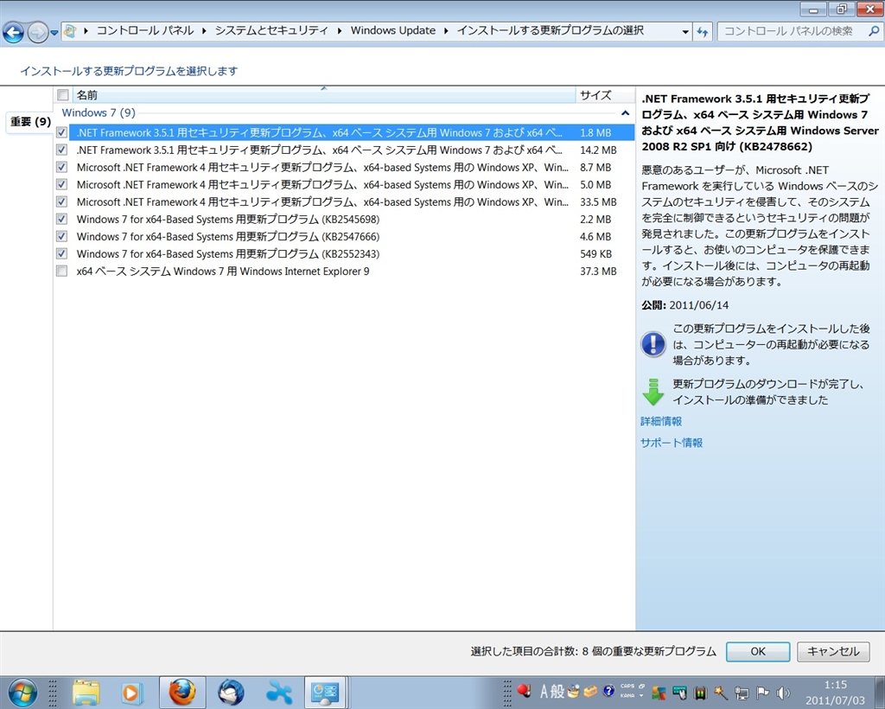Click the IME help question mark icon
885x709 pixels.
[x=608, y=690]
